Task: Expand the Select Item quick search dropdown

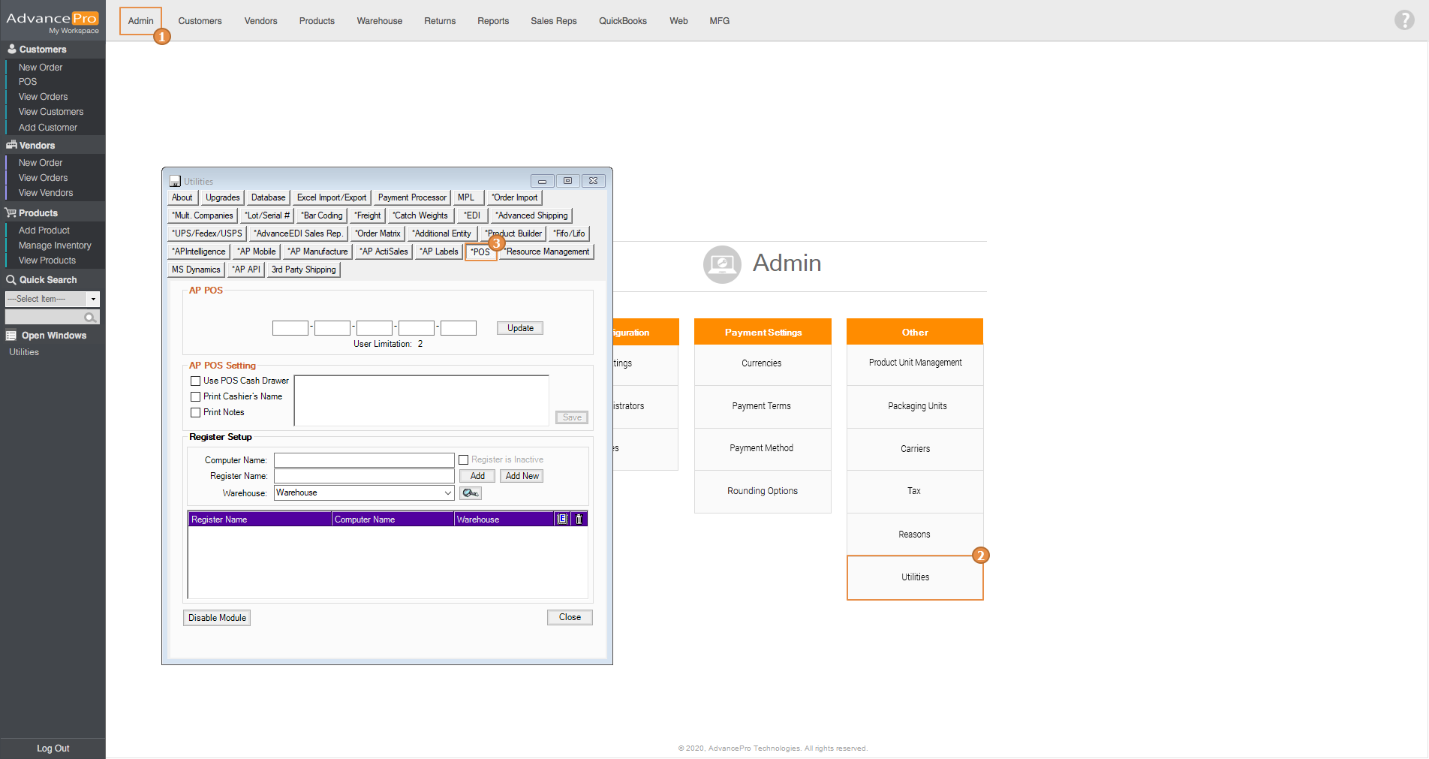Action: point(93,299)
